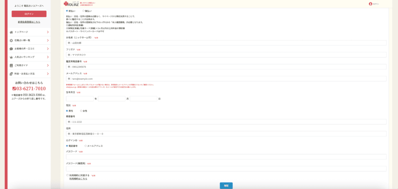Image resolution: width=398 pixels, height=189 pixels.
Task: Check the 利用規約に同意する checkbox
Action: point(68,175)
